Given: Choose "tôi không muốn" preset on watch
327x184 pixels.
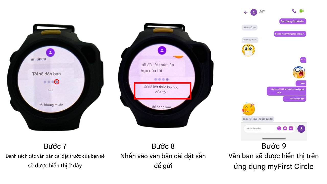Looking at the screenshot, I should pos(51,105).
